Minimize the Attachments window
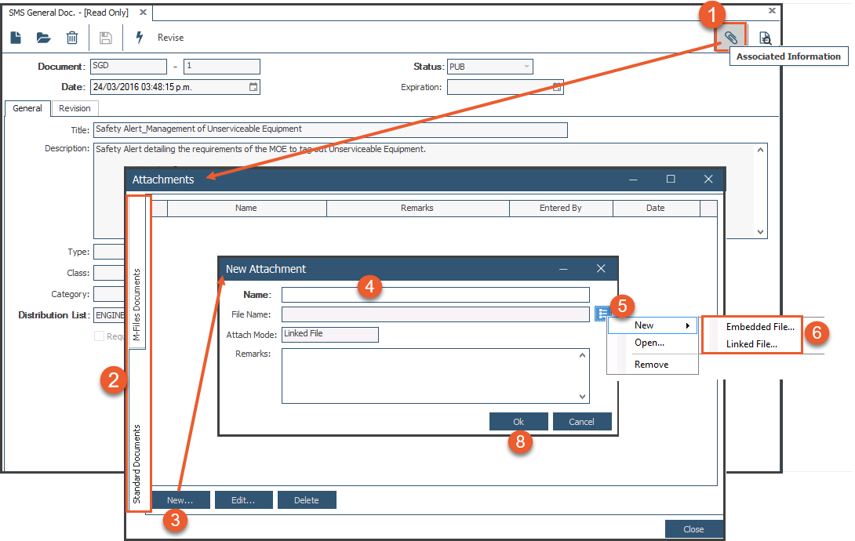 tap(633, 180)
